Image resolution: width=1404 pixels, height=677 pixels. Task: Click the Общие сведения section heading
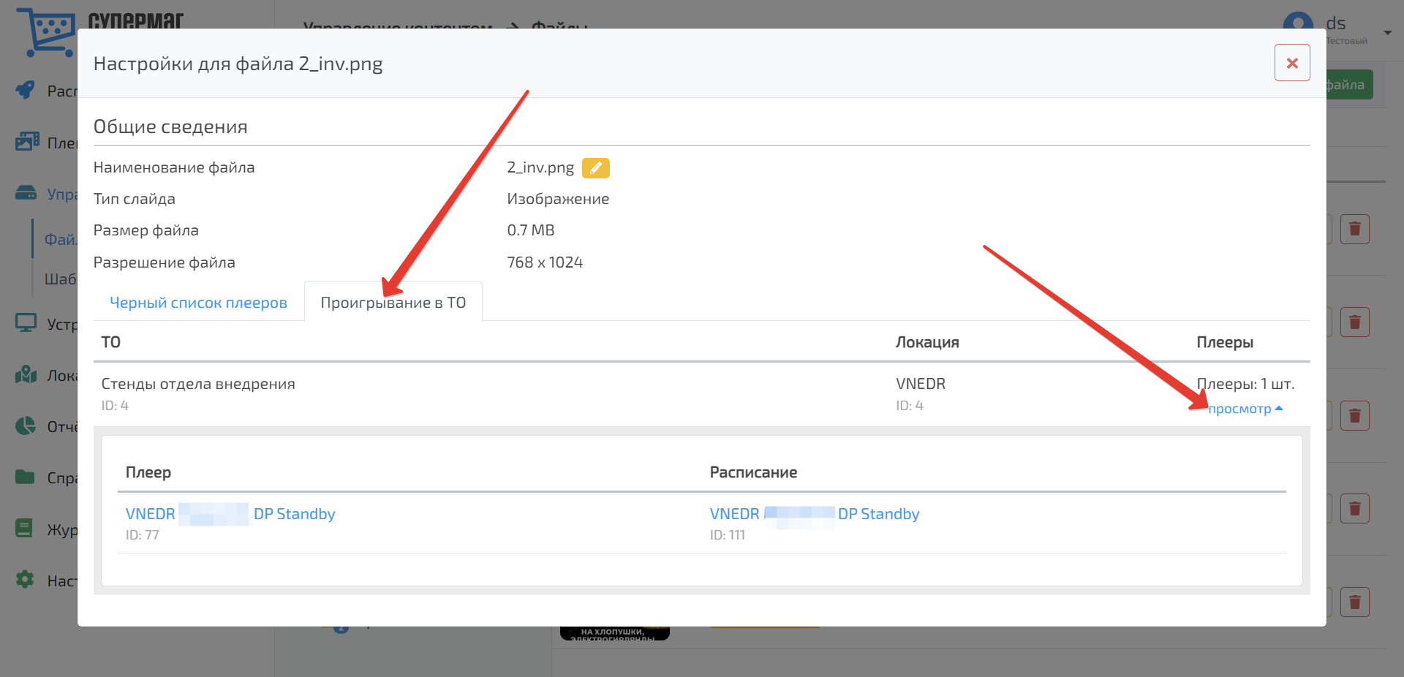pyautogui.click(x=170, y=126)
